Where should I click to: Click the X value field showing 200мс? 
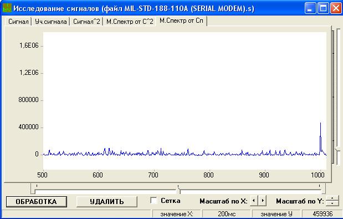tap(227, 214)
